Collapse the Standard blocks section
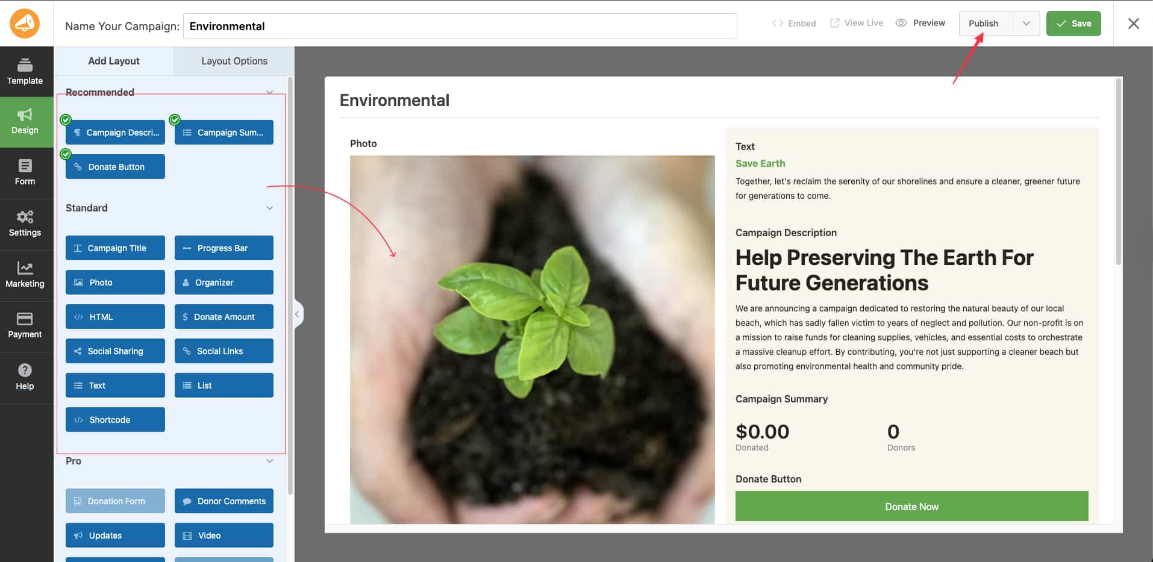 tap(269, 207)
